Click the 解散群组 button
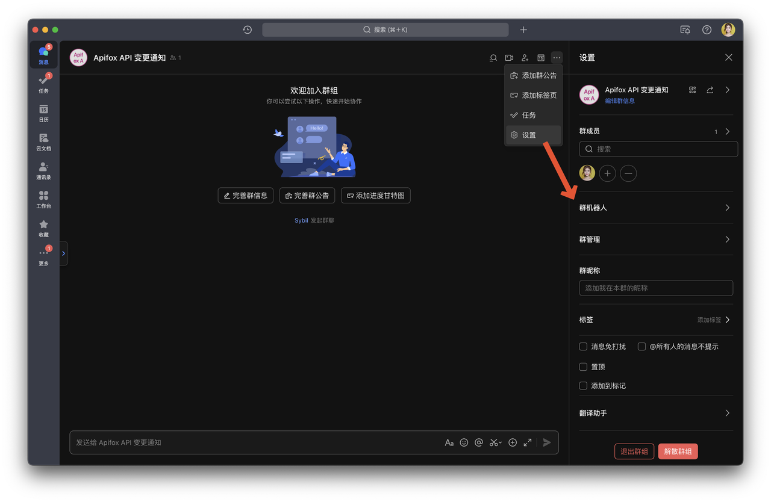Image resolution: width=771 pixels, height=502 pixels. 678,451
